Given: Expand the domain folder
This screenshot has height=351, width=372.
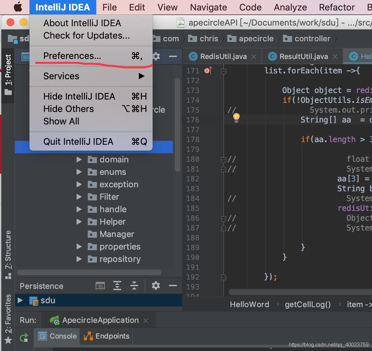Looking at the screenshot, I should [79, 159].
